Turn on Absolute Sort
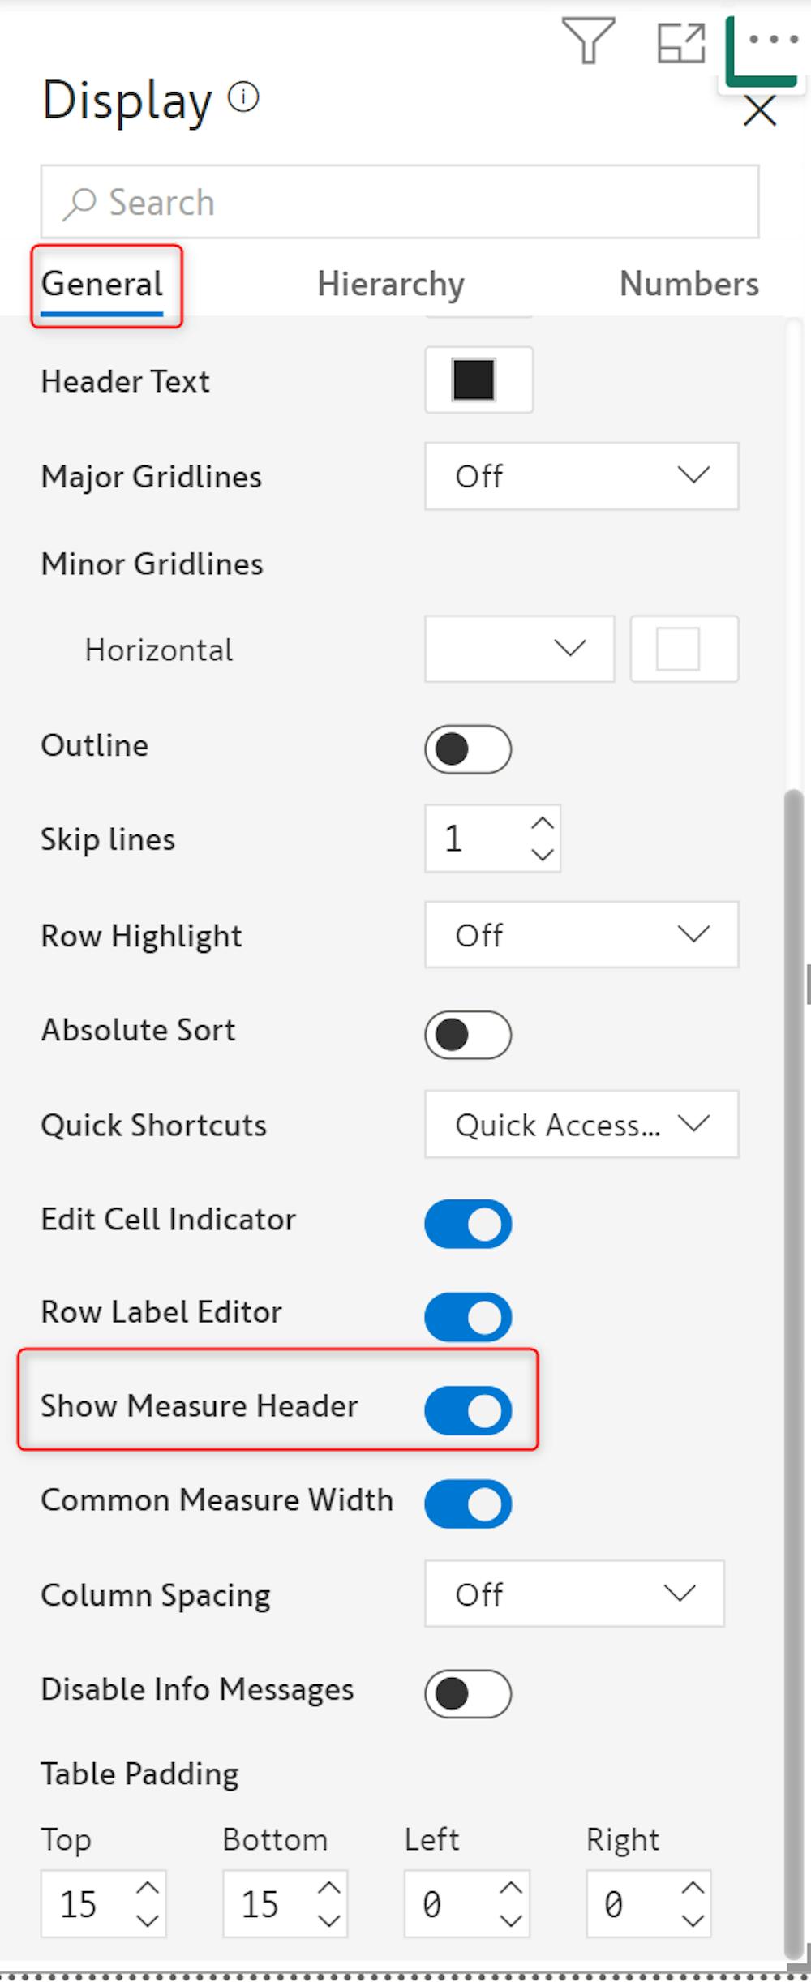Image resolution: width=811 pixels, height=1982 pixels. click(x=468, y=1034)
